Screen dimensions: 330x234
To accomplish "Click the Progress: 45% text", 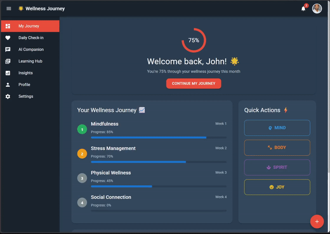I will (x=102, y=180).
